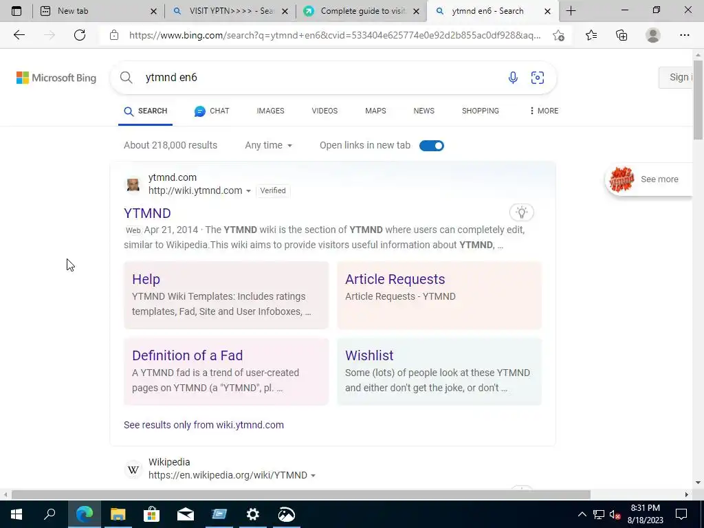Click the browser address bar URL
The width and height of the screenshot is (704, 528).
[x=335, y=35]
